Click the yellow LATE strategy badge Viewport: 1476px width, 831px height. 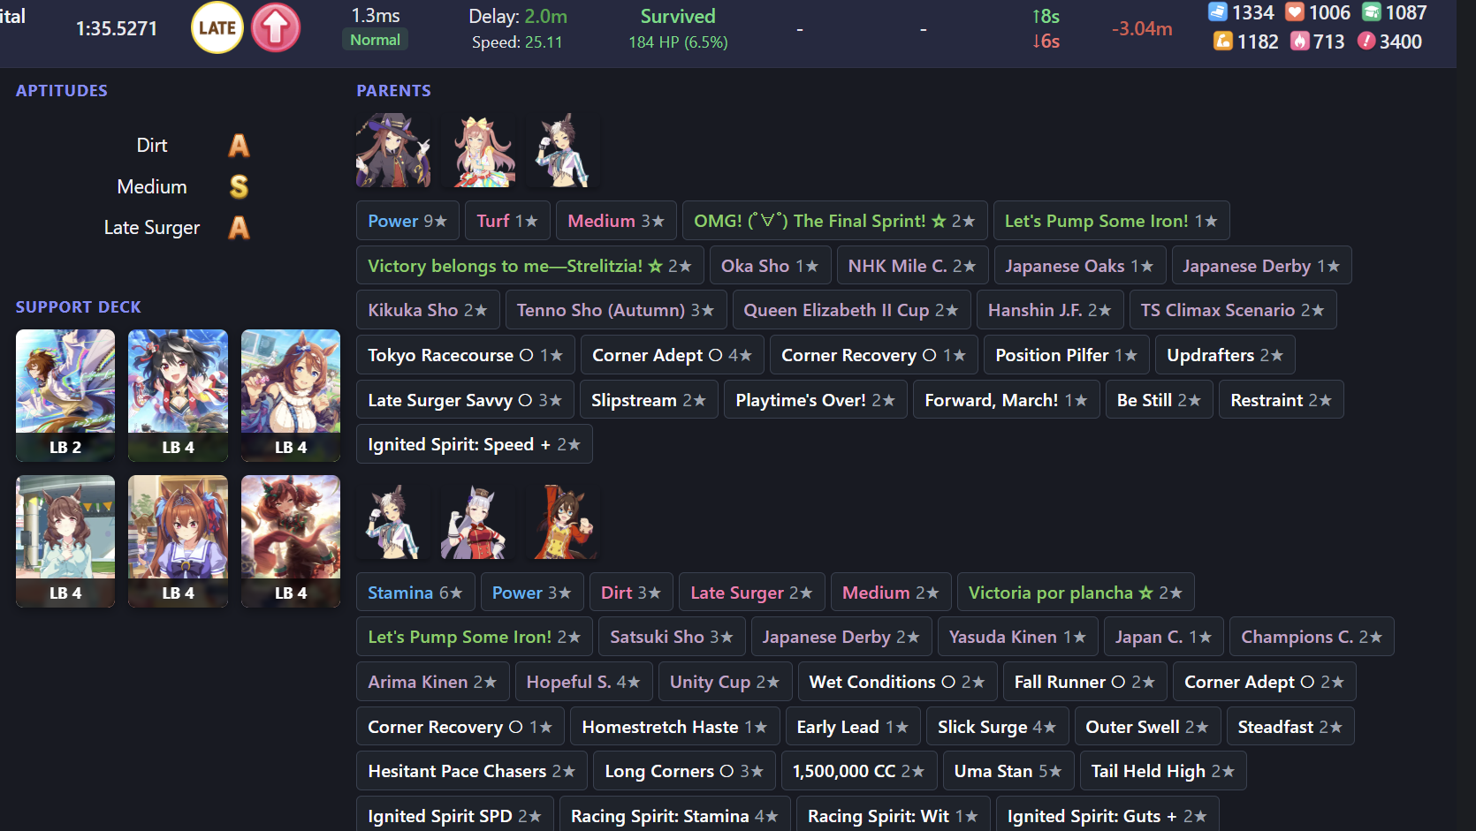tap(217, 27)
